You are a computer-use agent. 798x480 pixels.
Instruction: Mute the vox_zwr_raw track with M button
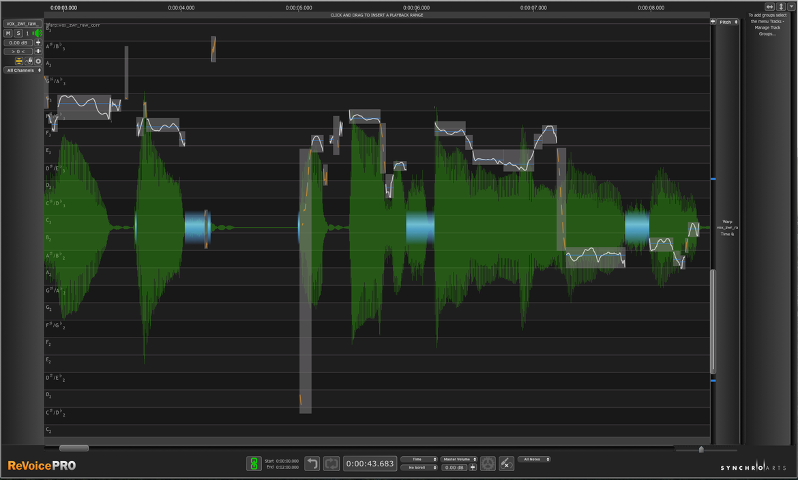(8, 33)
